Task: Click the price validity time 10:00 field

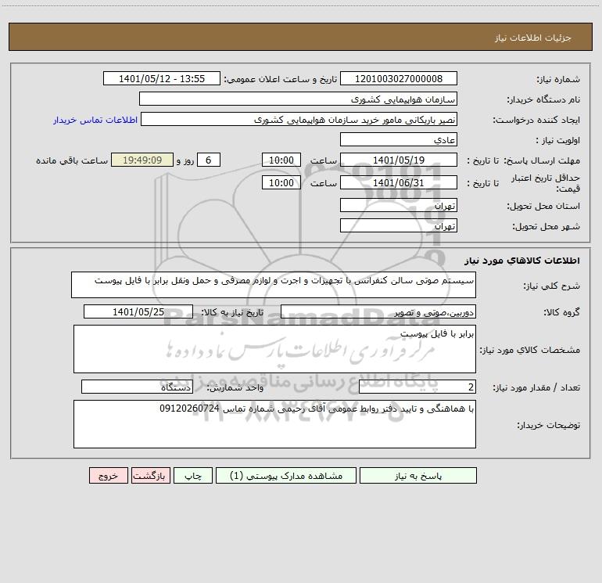Action: (x=281, y=182)
